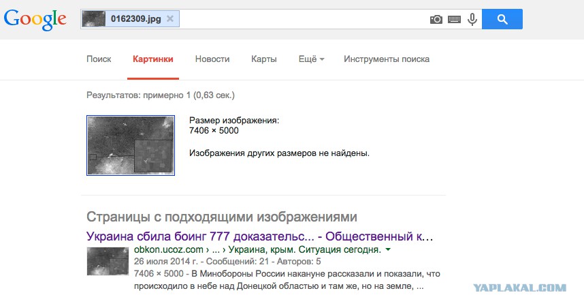Click Изображения других размеров не найдены text
The width and height of the screenshot is (584, 308).
279,153
